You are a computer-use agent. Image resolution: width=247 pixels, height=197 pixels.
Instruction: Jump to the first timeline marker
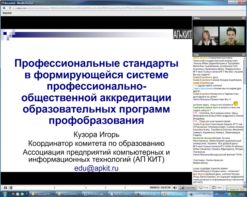[x=54, y=188]
